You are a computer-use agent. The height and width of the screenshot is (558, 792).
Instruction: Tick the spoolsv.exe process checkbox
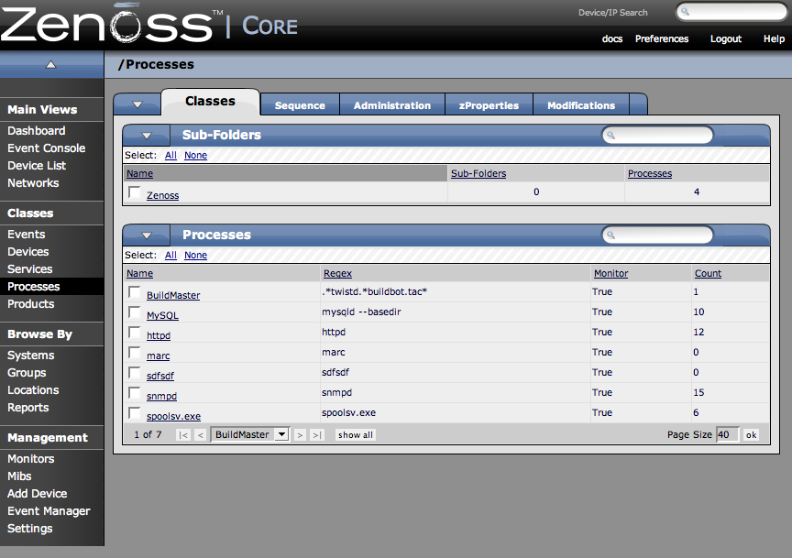[135, 413]
